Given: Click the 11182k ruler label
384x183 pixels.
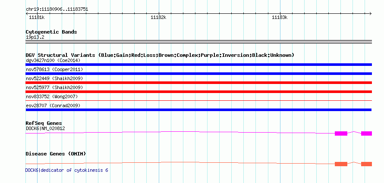Looking at the screenshot, I should (x=158, y=17).
